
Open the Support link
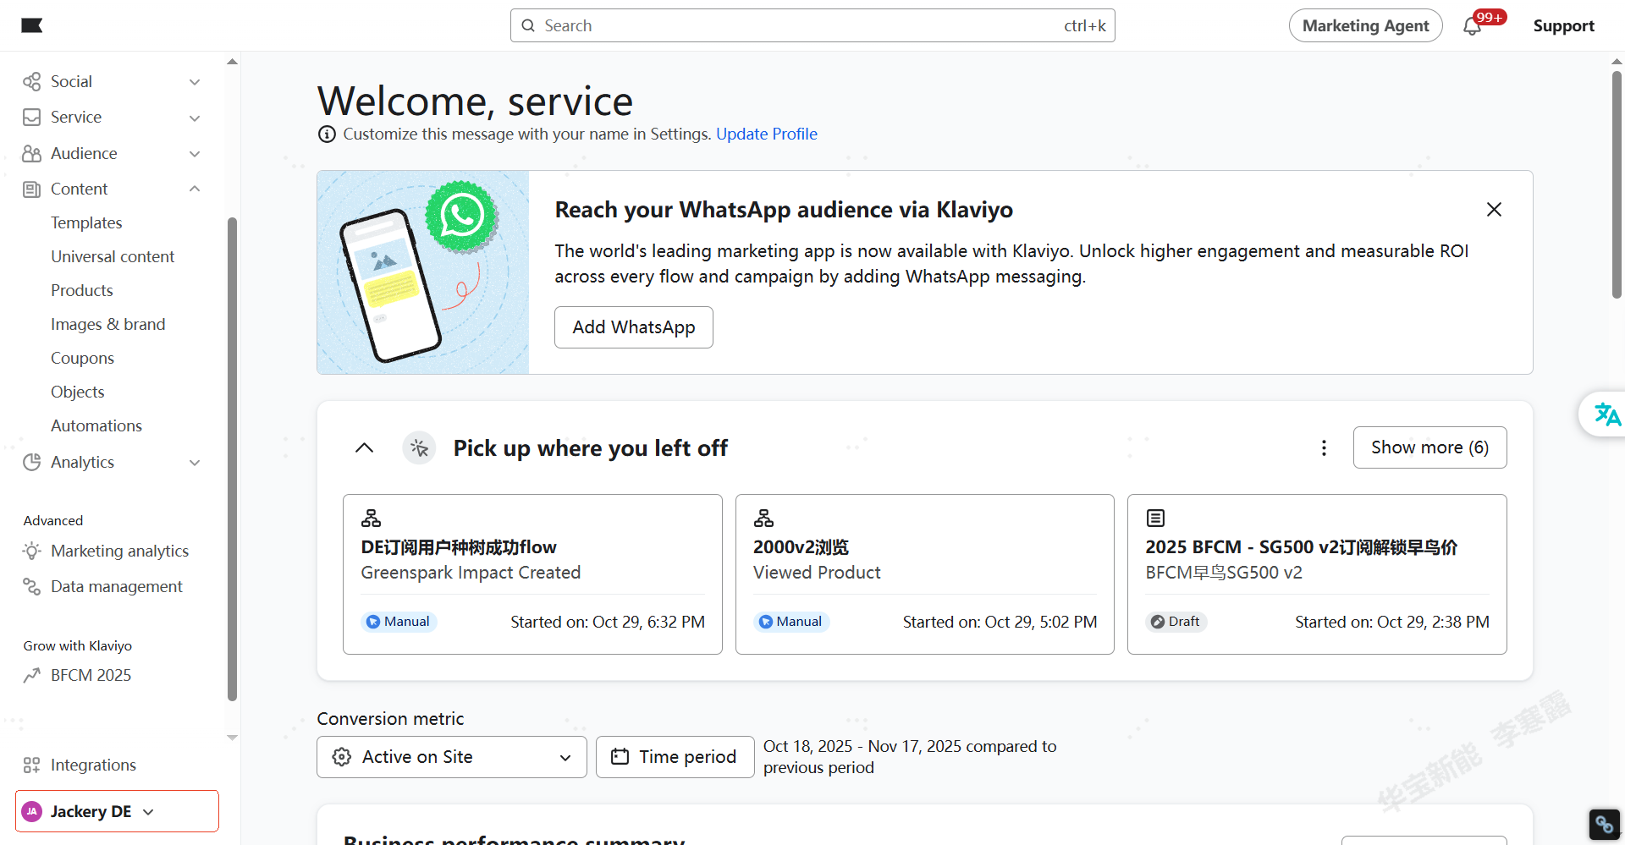[x=1563, y=26]
